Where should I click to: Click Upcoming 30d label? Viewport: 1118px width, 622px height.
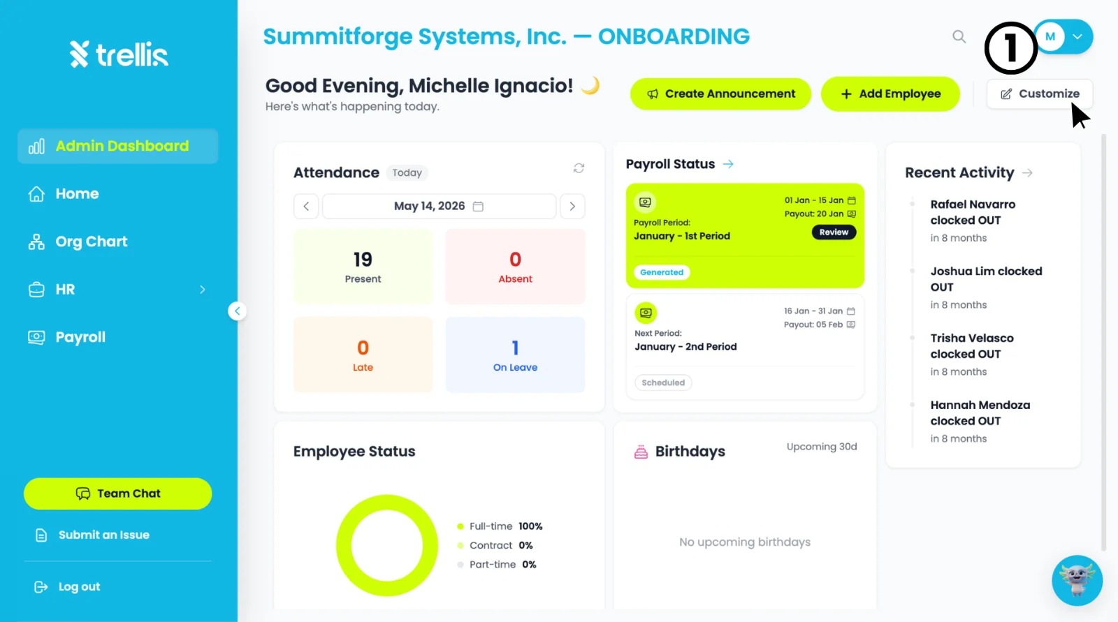coord(822,446)
